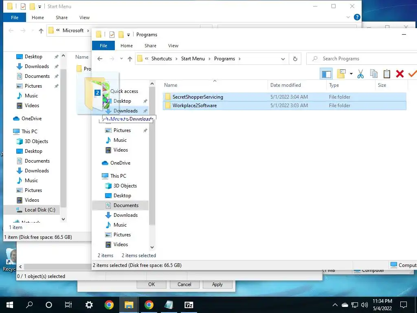Open taskbar Search magnifier
Viewport: 417px width, 313px height.
tap(29, 305)
